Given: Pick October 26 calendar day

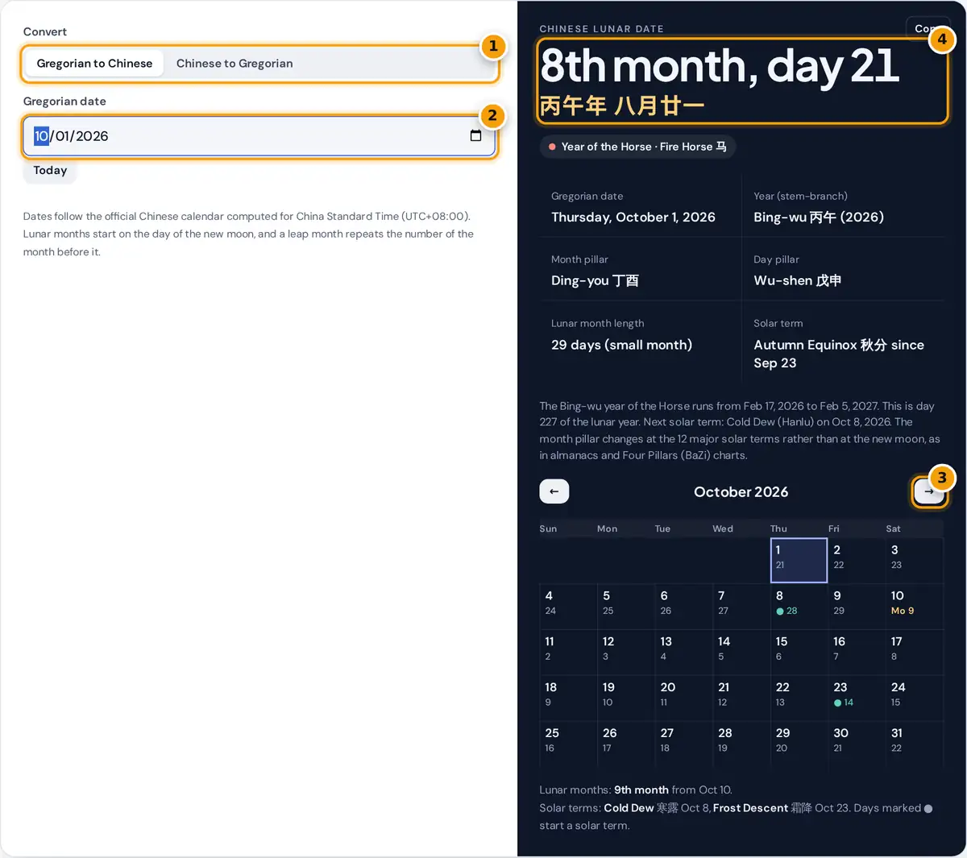Looking at the screenshot, I should (x=626, y=744).
